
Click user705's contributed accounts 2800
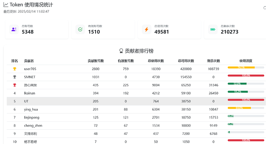tap(96, 69)
